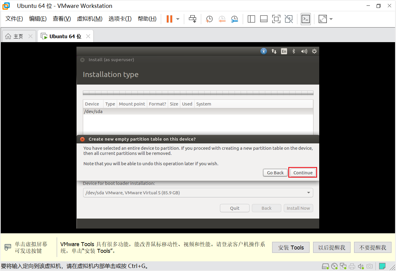The height and width of the screenshot is (271, 396).
Task: Toggle the thumbnail bar panel icon
Action: click(x=264, y=19)
